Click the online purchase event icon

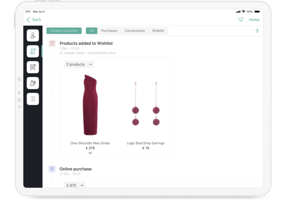click(x=52, y=169)
